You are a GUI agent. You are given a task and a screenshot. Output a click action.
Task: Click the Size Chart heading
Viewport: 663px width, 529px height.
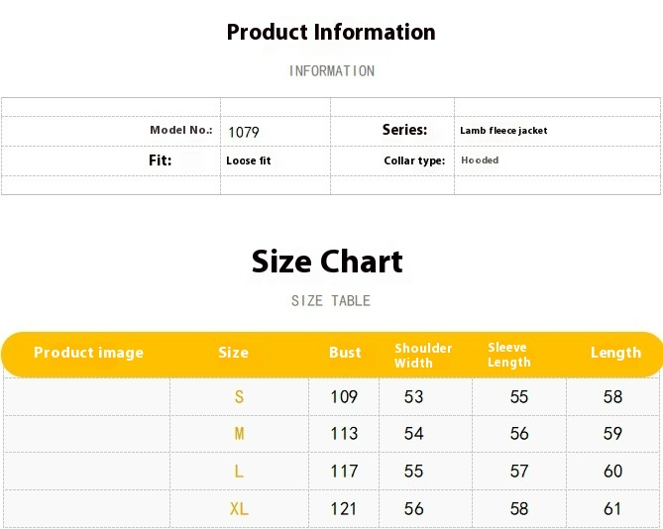point(327,262)
